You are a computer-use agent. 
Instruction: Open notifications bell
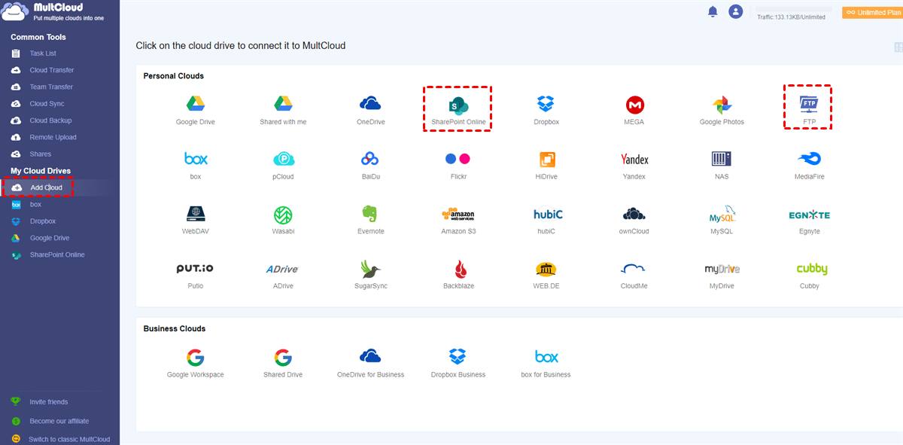tap(712, 11)
